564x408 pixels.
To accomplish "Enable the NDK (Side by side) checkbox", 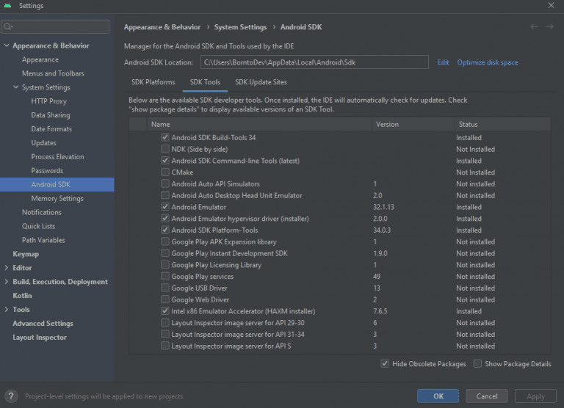I will click(165, 149).
